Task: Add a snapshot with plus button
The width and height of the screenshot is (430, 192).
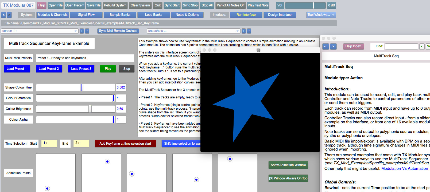Action: 244,31
